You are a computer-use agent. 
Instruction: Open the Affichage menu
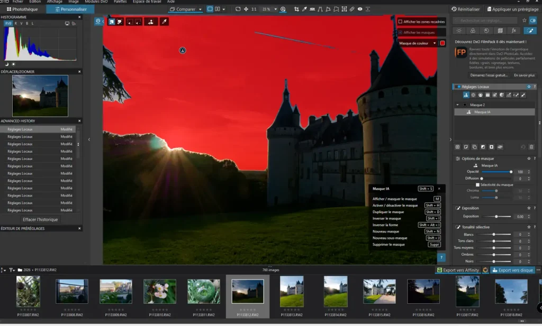point(55,2)
